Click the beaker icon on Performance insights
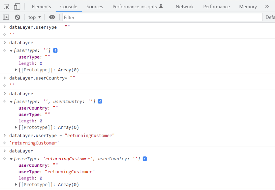The width and height of the screenshot is (275, 190). [x=161, y=6]
